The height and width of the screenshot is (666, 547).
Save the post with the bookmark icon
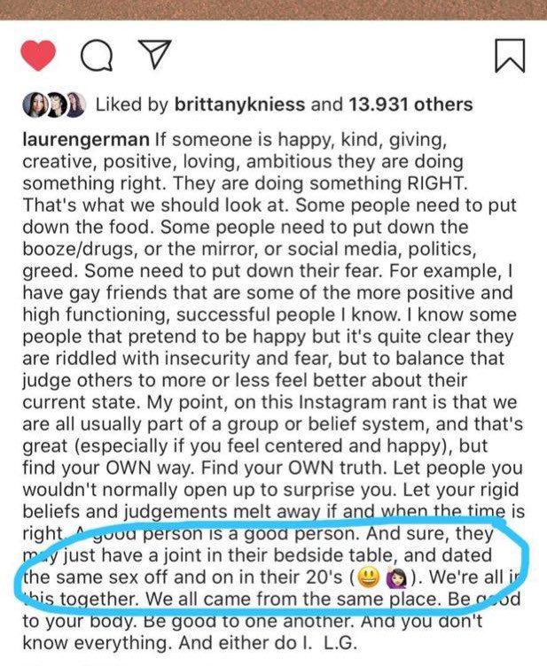tap(509, 56)
